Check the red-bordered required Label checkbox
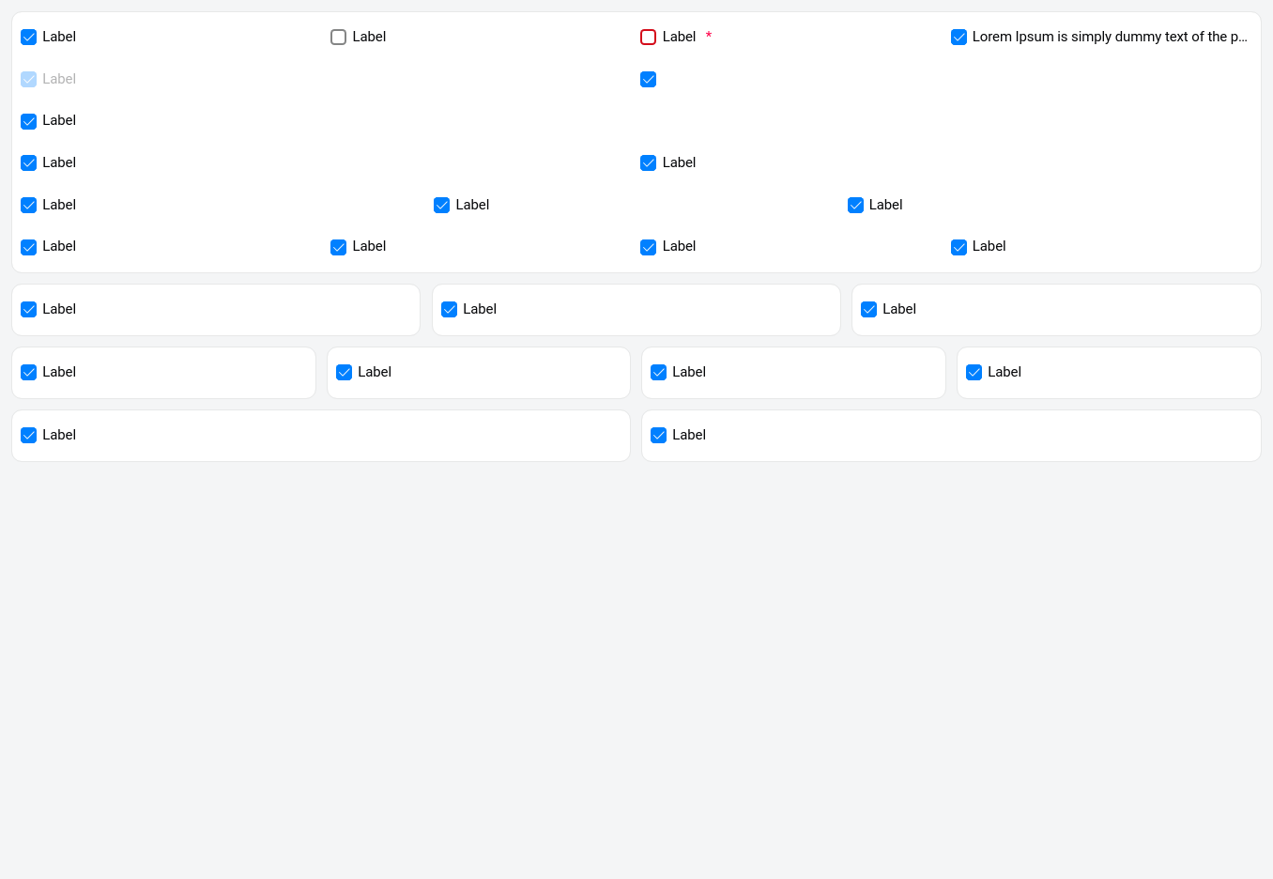 click(648, 38)
